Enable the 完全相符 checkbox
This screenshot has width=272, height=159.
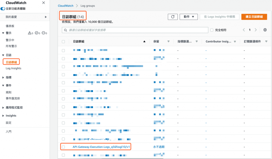212,30
